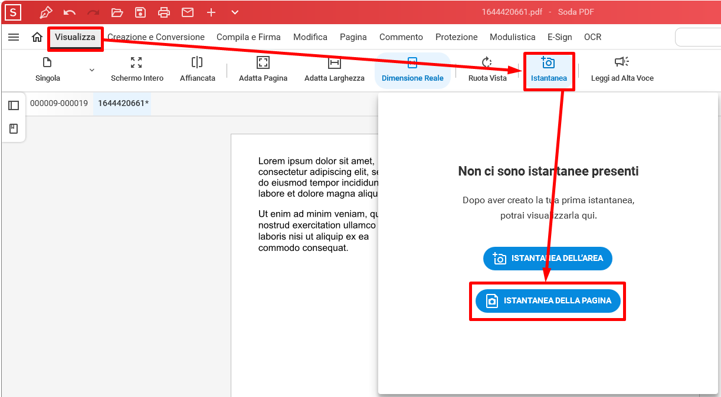Screen dimensions: 721x397
Task: Show the page thumbnails sidebar panel
Action: tap(14, 105)
